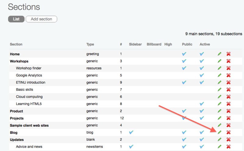Click the pencil icon for Cloud computing
The width and height of the screenshot is (244, 151).
click(x=219, y=97)
